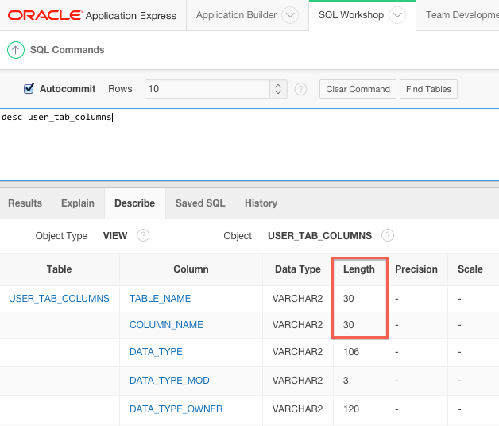The height and width of the screenshot is (426, 499).
Task: Click length value 3 in DATA_TYPE_MOD row
Action: (x=346, y=381)
